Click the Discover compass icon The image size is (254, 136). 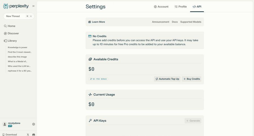(x=5, y=33)
